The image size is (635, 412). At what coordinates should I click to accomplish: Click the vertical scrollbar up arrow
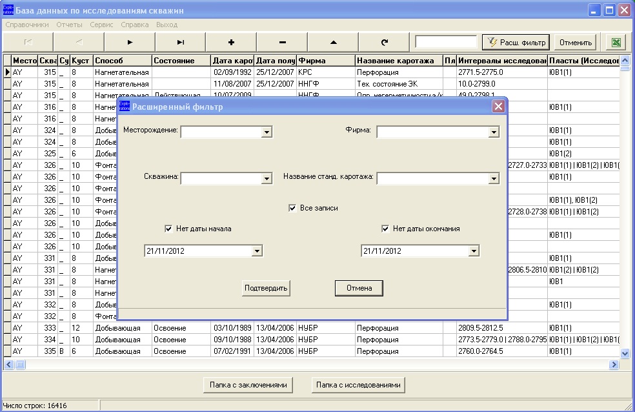[x=625, y=60]
